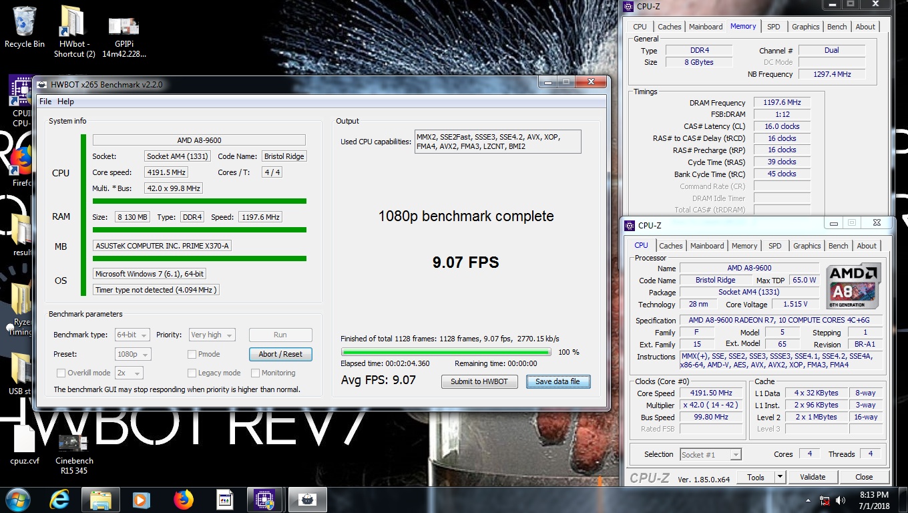Expand the Tools dropdown arrow in CPU-Z

coord(779,477)
